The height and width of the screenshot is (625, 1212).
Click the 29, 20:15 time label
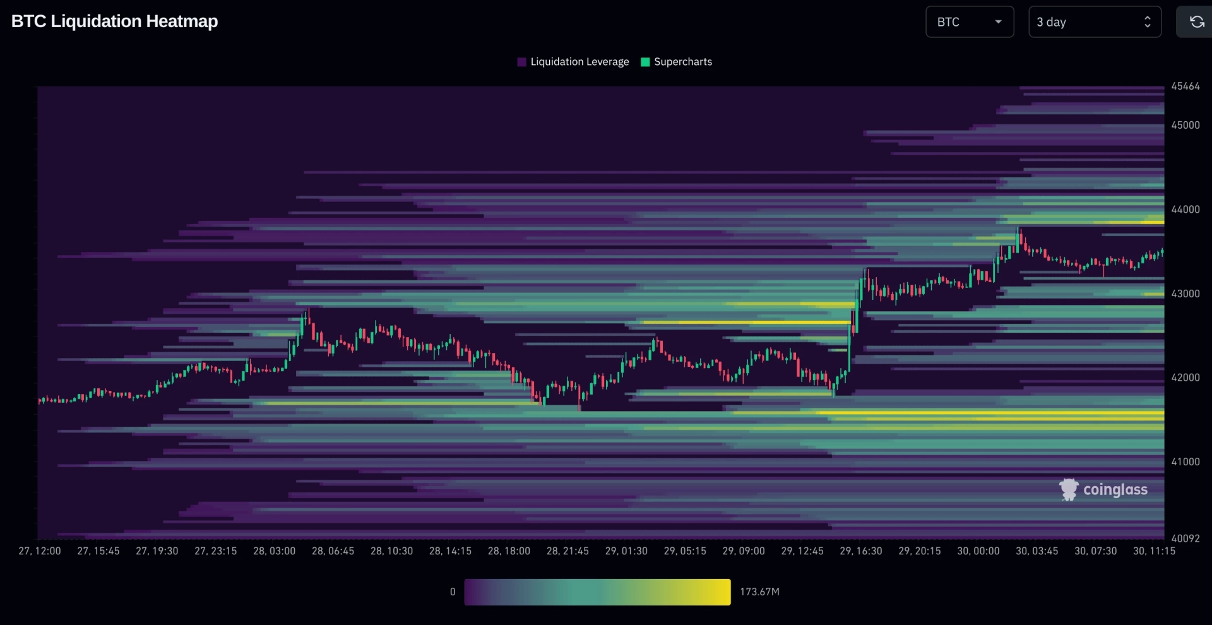pos(920,551)
